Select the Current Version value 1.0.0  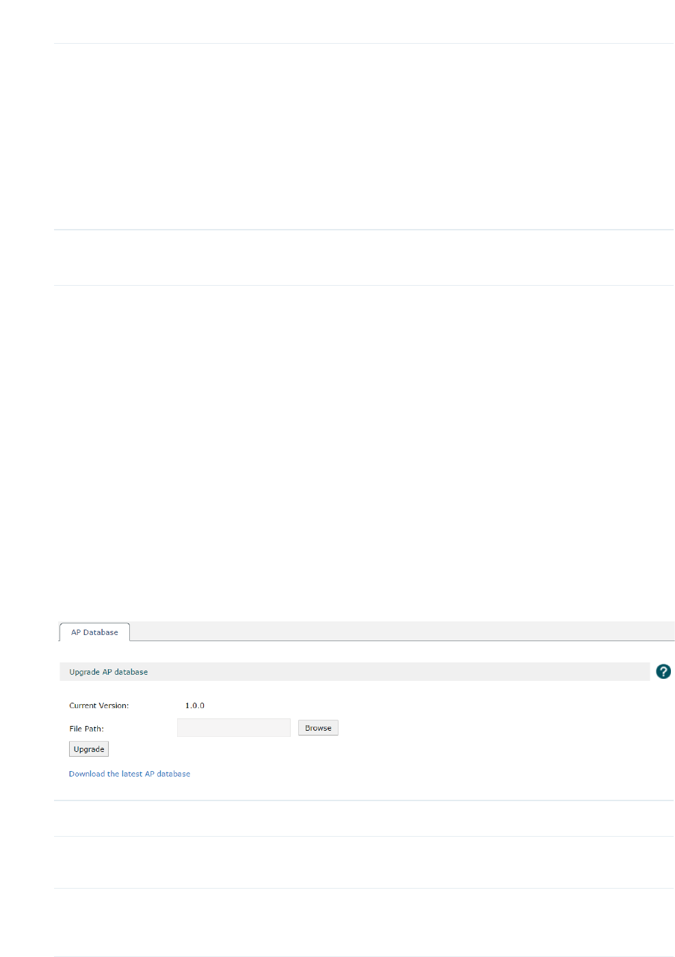click(195, 705)
